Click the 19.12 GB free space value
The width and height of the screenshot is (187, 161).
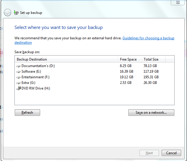point(127,77)
